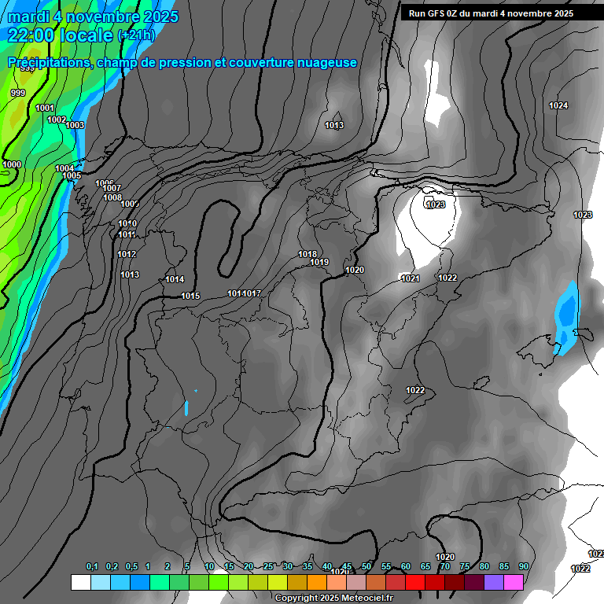Click the 1023 pressure label on white patch
604x604 pixels.
pos(435,204)
